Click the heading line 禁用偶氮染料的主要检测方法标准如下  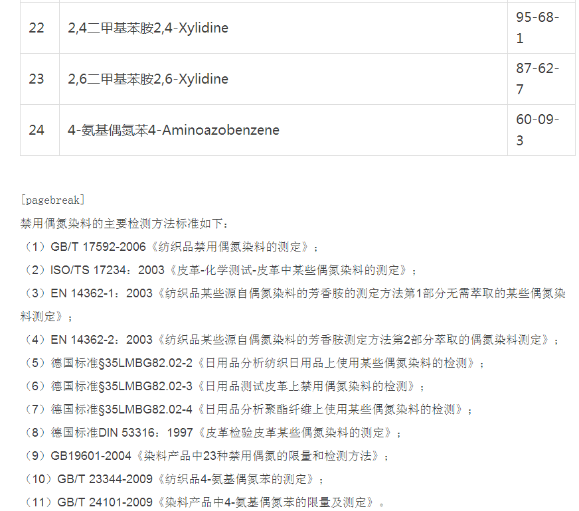[x=124, y=224]
